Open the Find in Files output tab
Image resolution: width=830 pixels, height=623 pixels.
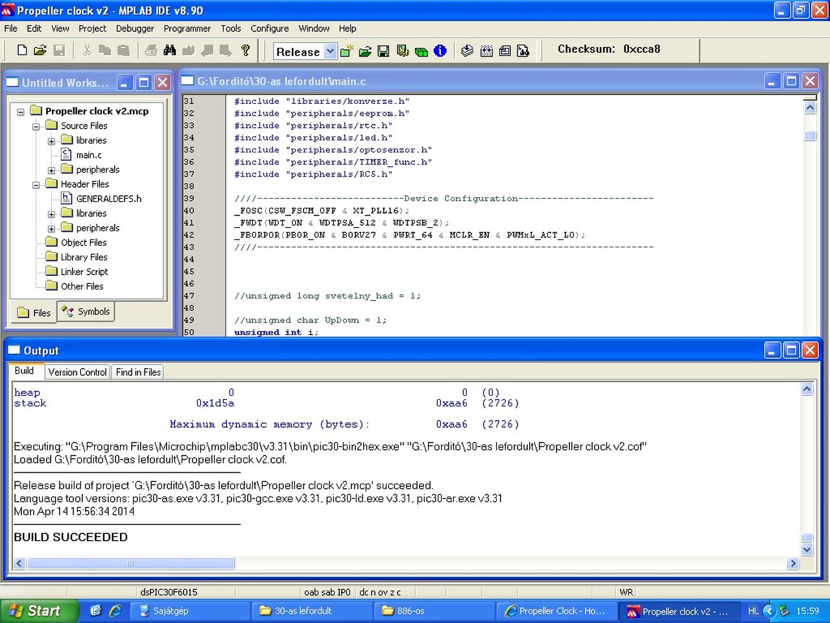click(x=138, y=372)
